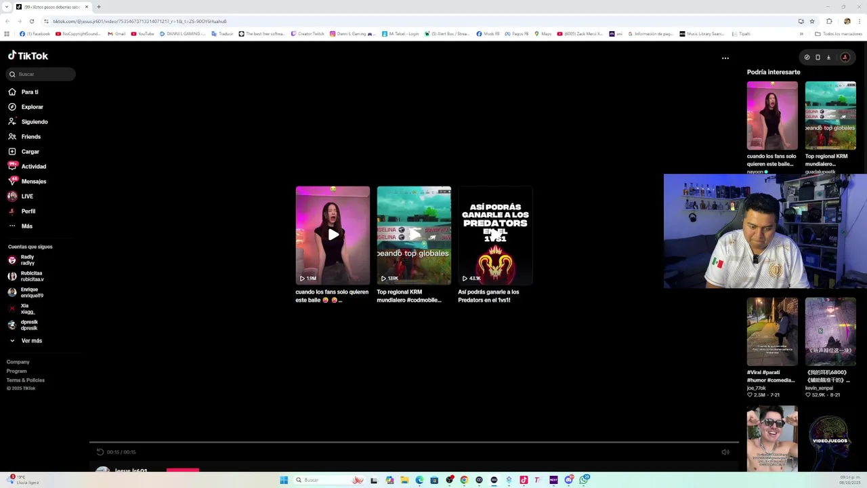Open the Para ti home feed

23,92
